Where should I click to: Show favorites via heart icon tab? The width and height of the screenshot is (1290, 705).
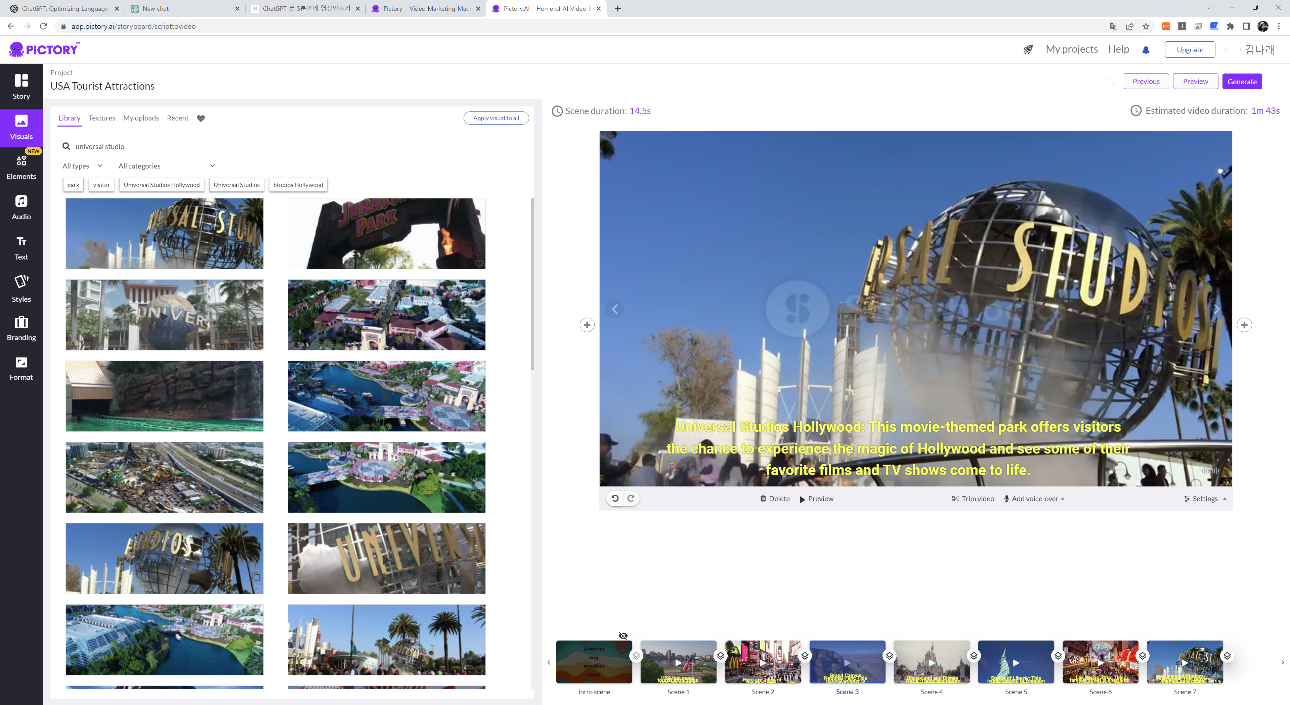coord(201,118)
